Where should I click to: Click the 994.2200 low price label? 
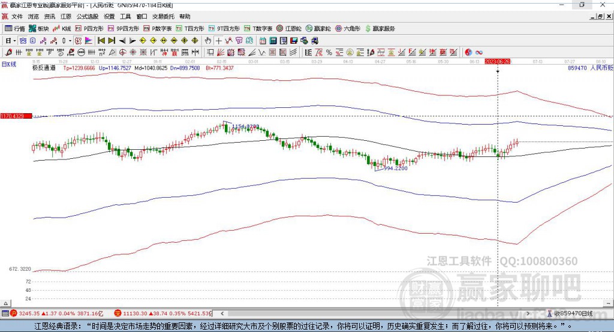396,168
